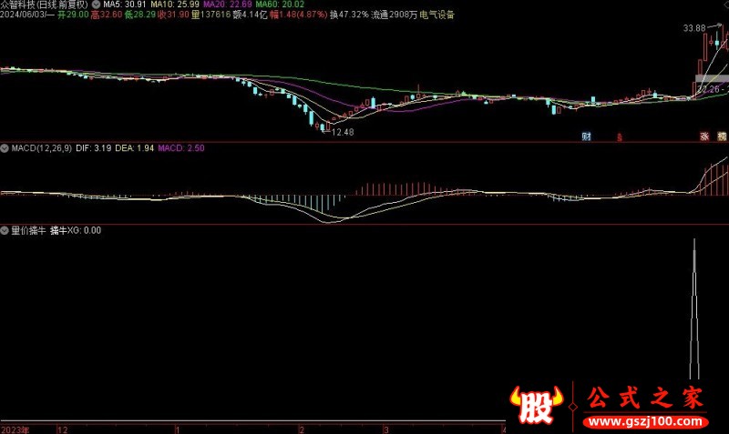Viewport: 729px width, 434px height.
Task: Click the MA5: 30.91 label
Action: (x=125, y=5)
